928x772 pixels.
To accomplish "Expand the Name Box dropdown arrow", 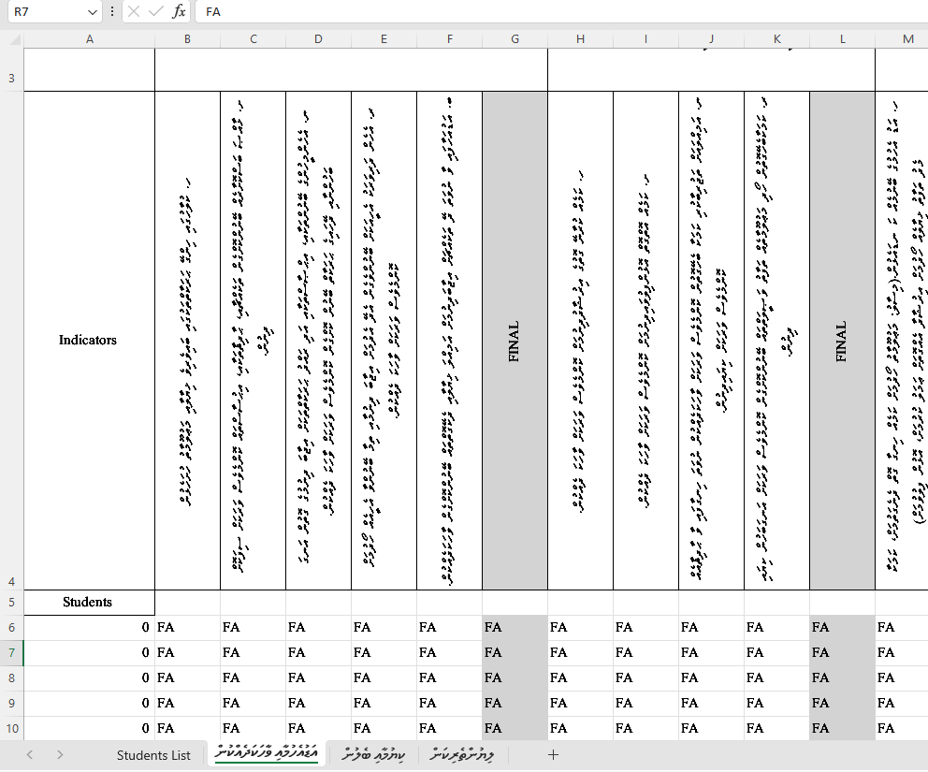I will click(92, 11).
